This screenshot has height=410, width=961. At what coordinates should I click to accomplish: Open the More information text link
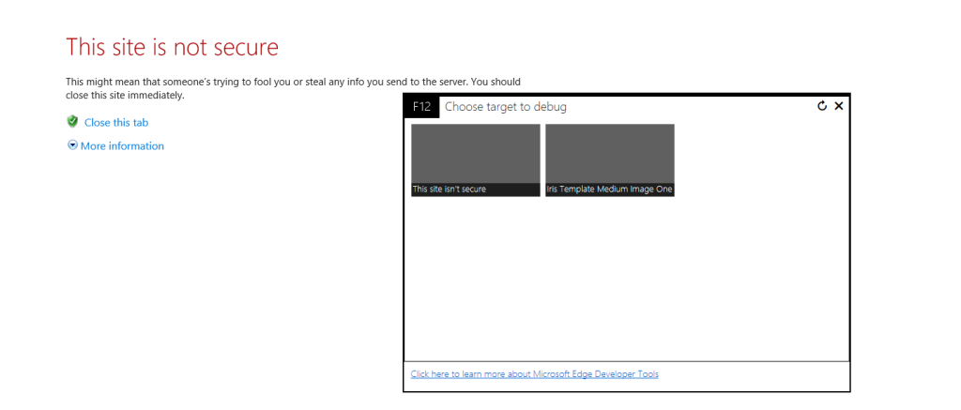pyautogui.click(x=122, y=146)
